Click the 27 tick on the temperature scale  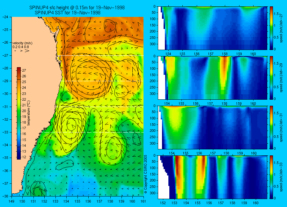pyautogui.click(x=24, y=70)
